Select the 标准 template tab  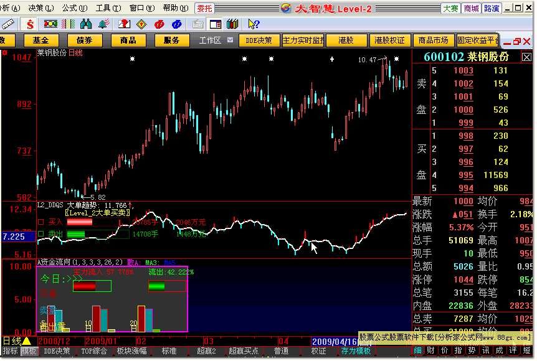tap(169, 351)
